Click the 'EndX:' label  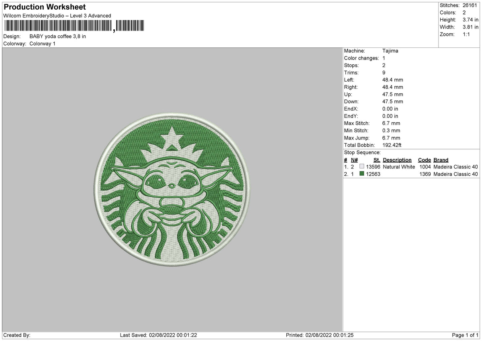point(351,109)
